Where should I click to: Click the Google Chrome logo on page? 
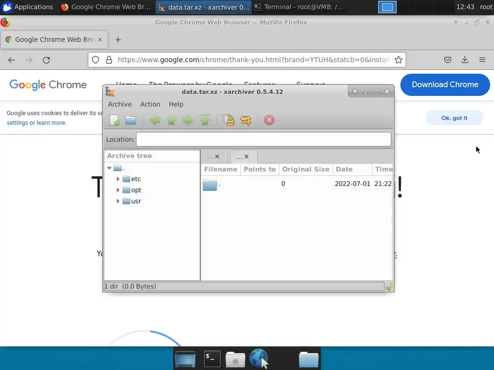(48, 85)
